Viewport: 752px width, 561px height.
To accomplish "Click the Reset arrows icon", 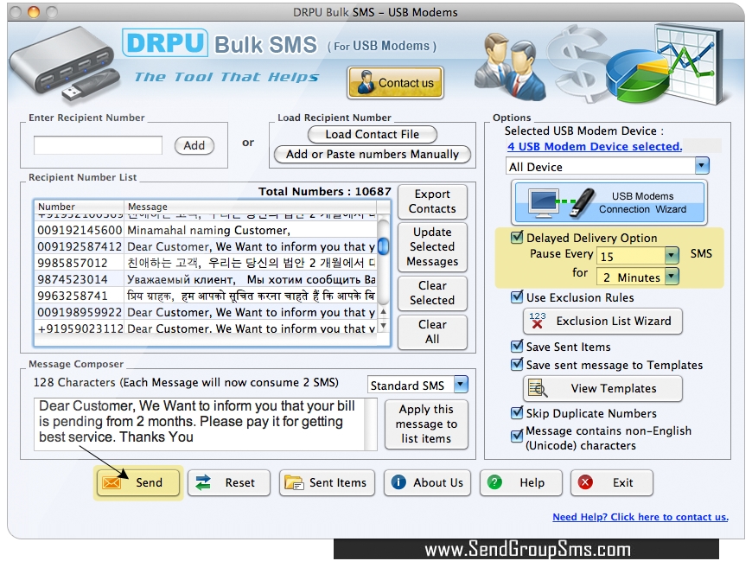I will point(203,482).
